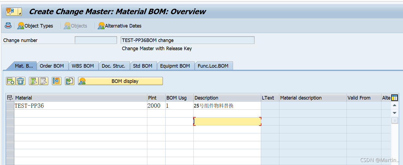Click the Material description column header
Viewport: 403px width, 165px height.
pyautogui.click(x=313, y=98)
